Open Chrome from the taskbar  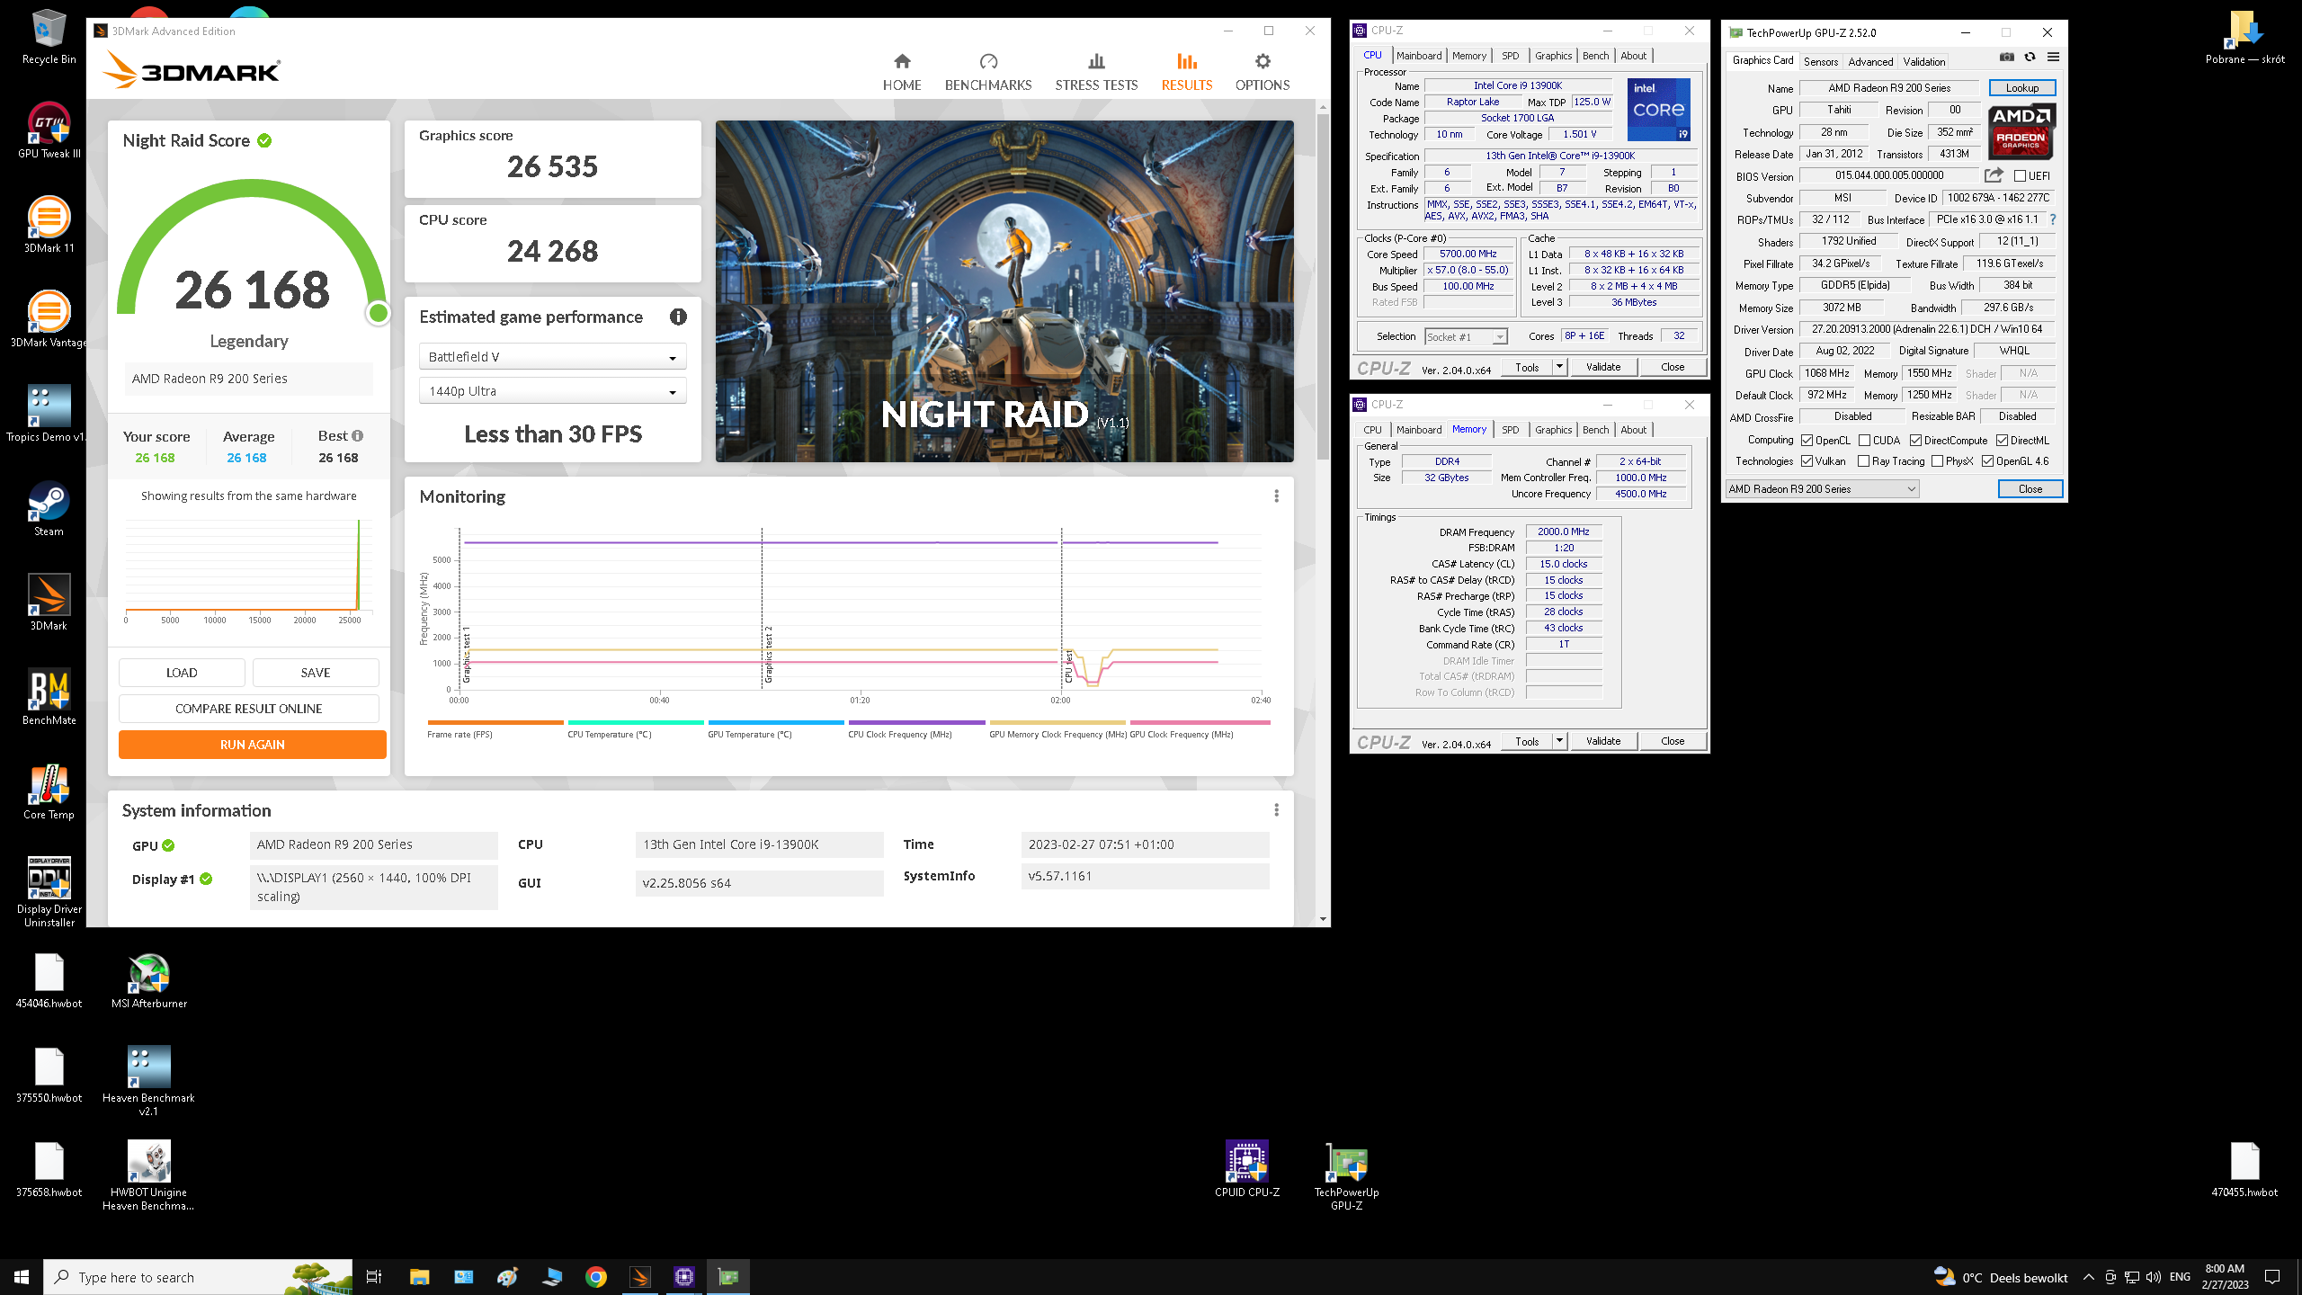(x=595, y=1277)
